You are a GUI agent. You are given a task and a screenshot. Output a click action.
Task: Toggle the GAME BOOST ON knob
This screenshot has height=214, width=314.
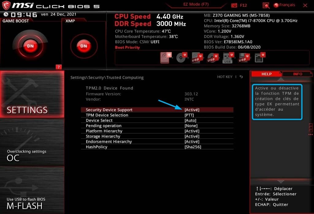click(x=30, y=46)
